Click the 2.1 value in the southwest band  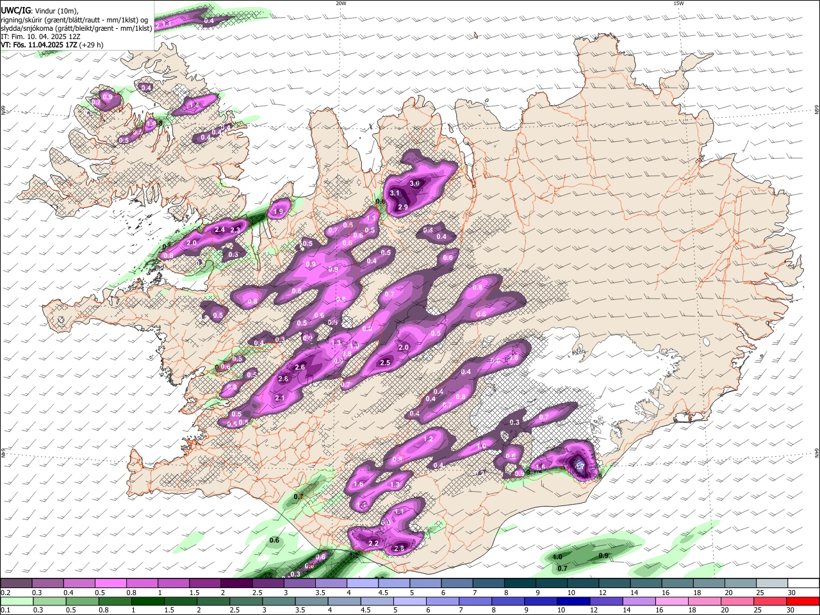click(279, 398)
